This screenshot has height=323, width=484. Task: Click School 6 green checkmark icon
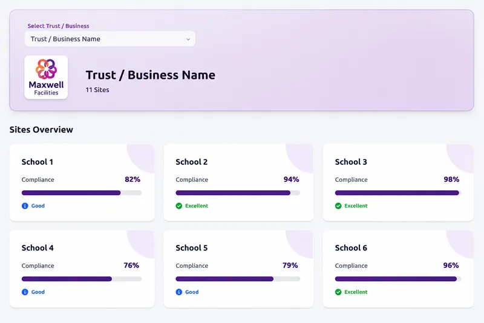(338, 292)
